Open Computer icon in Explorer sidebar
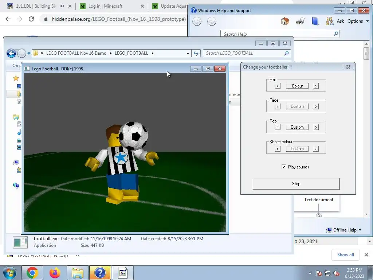373x280 pixels. tap(16, 163)
